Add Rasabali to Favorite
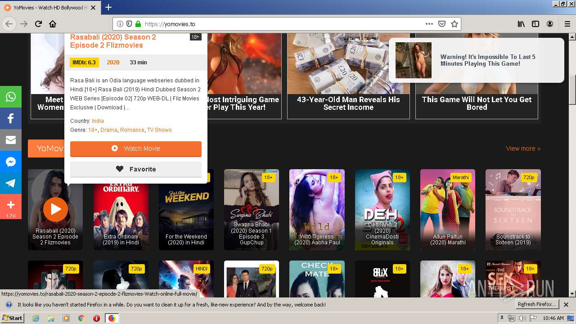Screen dimensions: 576x324 point(136,169)
